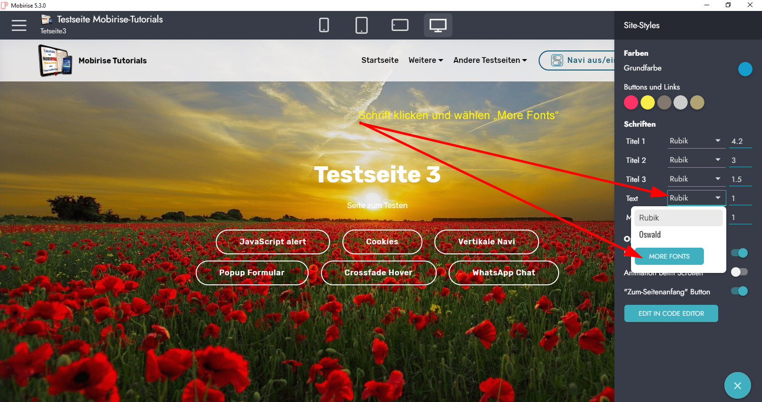This screenshot has width=762, height=402.
Task: Switch to portrait tablet preview
Action: (361, 25)
